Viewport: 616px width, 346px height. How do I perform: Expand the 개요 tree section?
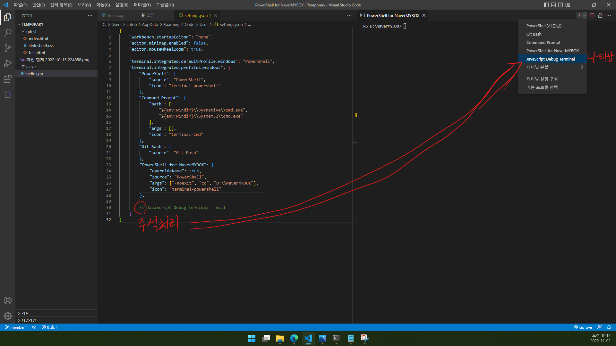(x=19, y=313)
